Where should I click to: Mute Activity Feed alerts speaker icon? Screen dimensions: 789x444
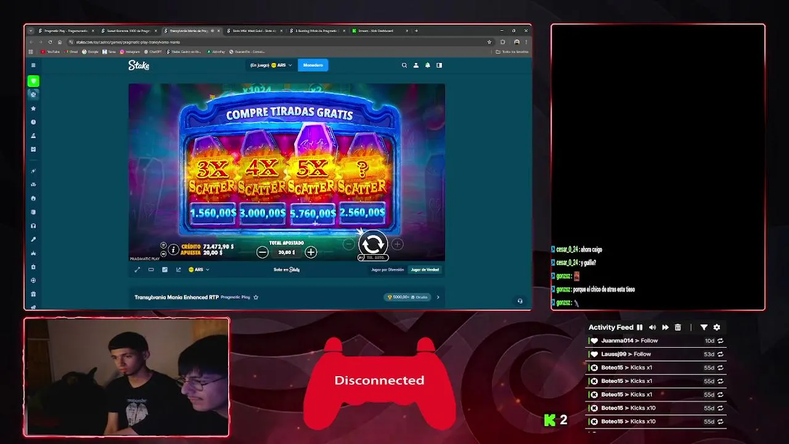652,327
